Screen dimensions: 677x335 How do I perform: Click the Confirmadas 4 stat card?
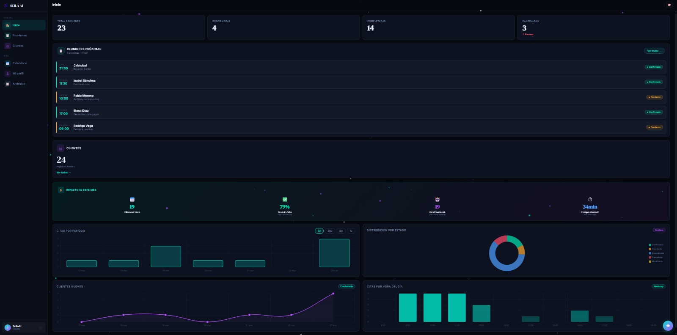(x=283, y=27)
